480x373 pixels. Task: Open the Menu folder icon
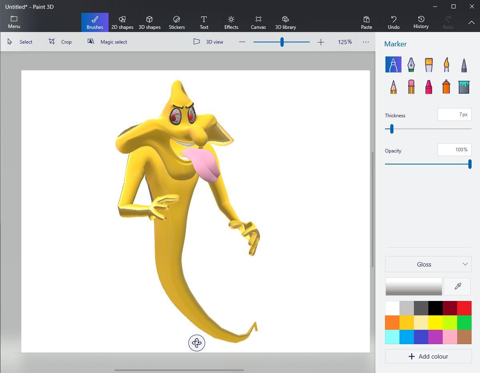coord(14,19)
